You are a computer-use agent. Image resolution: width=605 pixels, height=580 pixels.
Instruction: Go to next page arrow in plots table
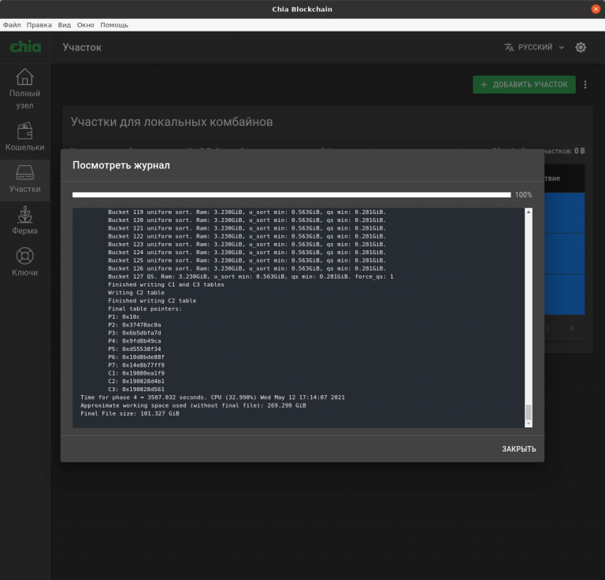[x=571, y=328]
